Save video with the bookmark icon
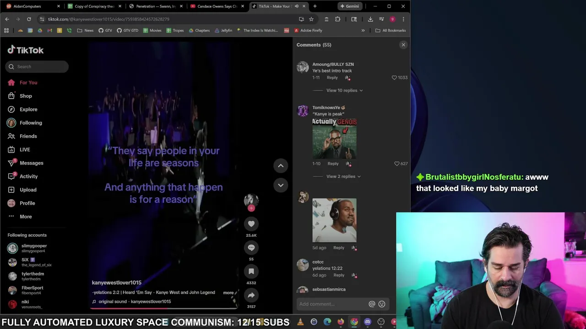 coord(251,271)
